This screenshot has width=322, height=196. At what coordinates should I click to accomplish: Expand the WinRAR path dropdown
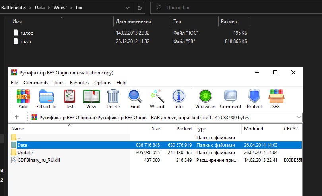(x=299, y=118)
